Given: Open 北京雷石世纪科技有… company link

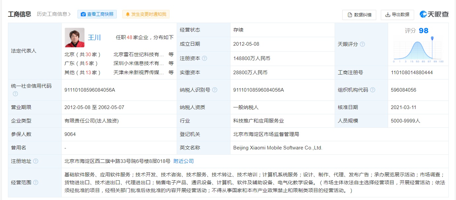Looking at the screenshot, I should [138, 55].
